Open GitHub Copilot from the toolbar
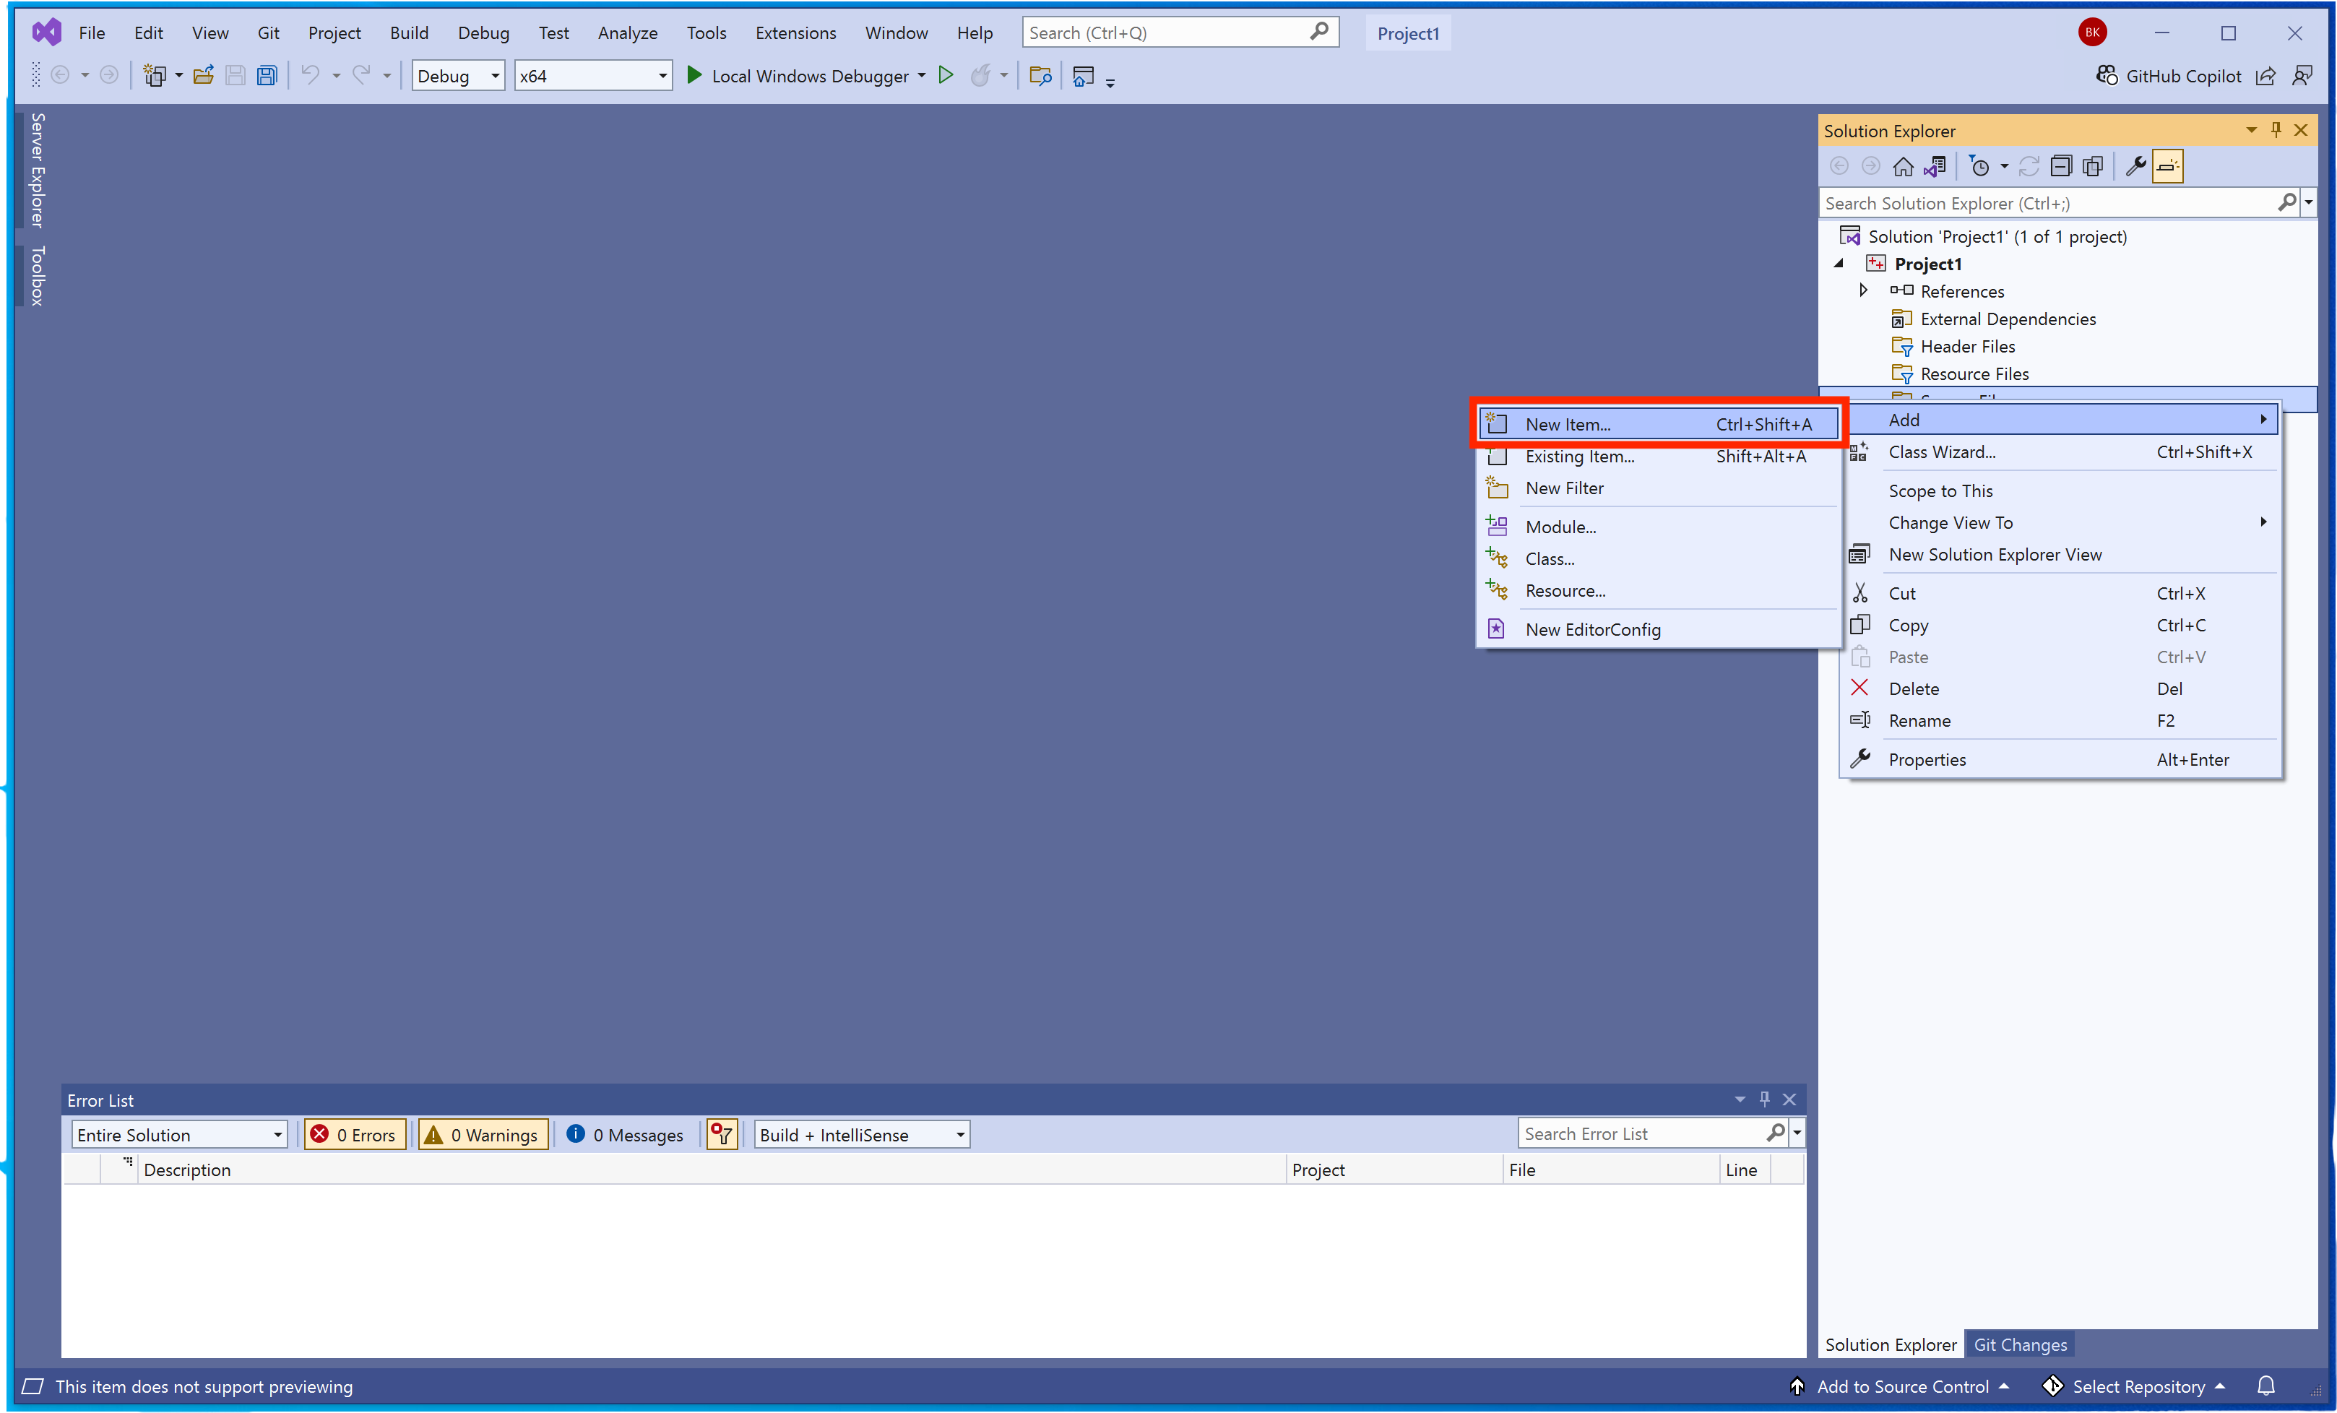The image size is (2337, 1413). click(2168, 76)
